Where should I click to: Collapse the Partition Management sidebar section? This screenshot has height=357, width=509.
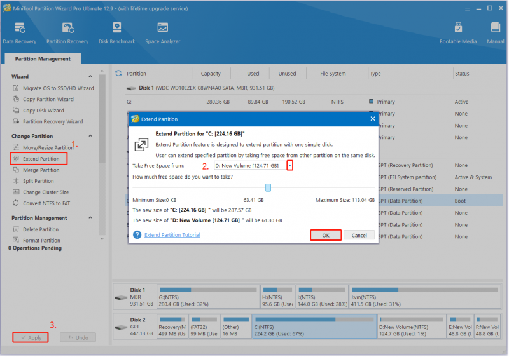pyautogui.click(x=90, y=218)
